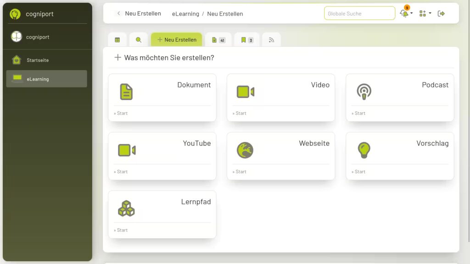Image resolution: width=470 pixels, height=264 pixels.
Task: Click the Podcast card title
Action: click(435, 85)
